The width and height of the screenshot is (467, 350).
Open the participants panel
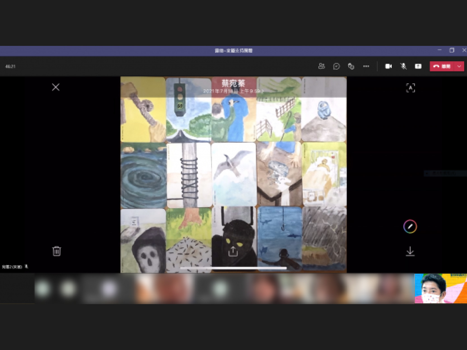(321, 66)
